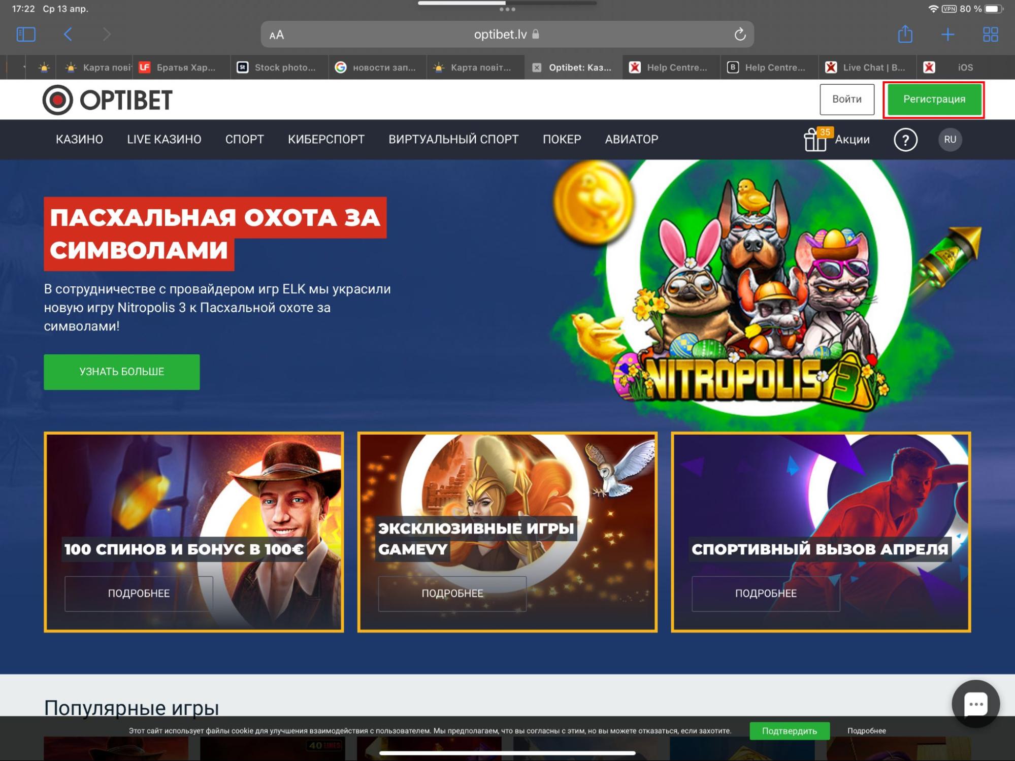Switch to the Братья Хар... tab

(x=181, y=68)
